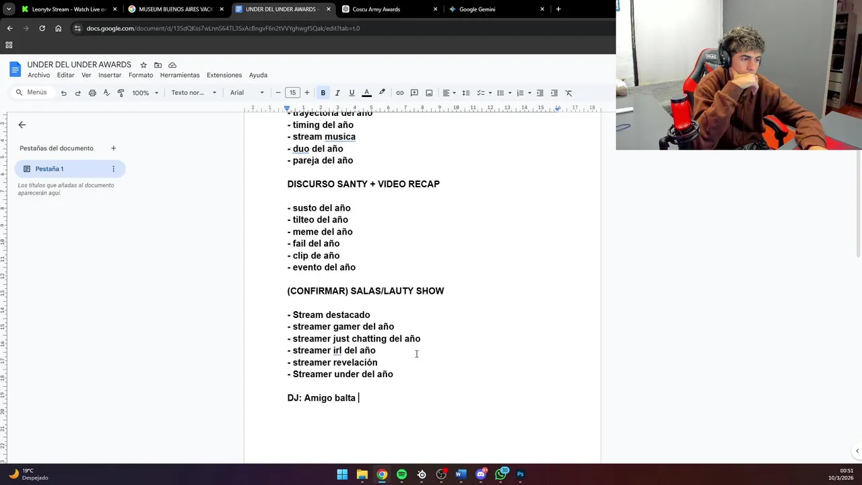Toggle bold formatting
Viewport: 862px width, 485px height.
323,93
